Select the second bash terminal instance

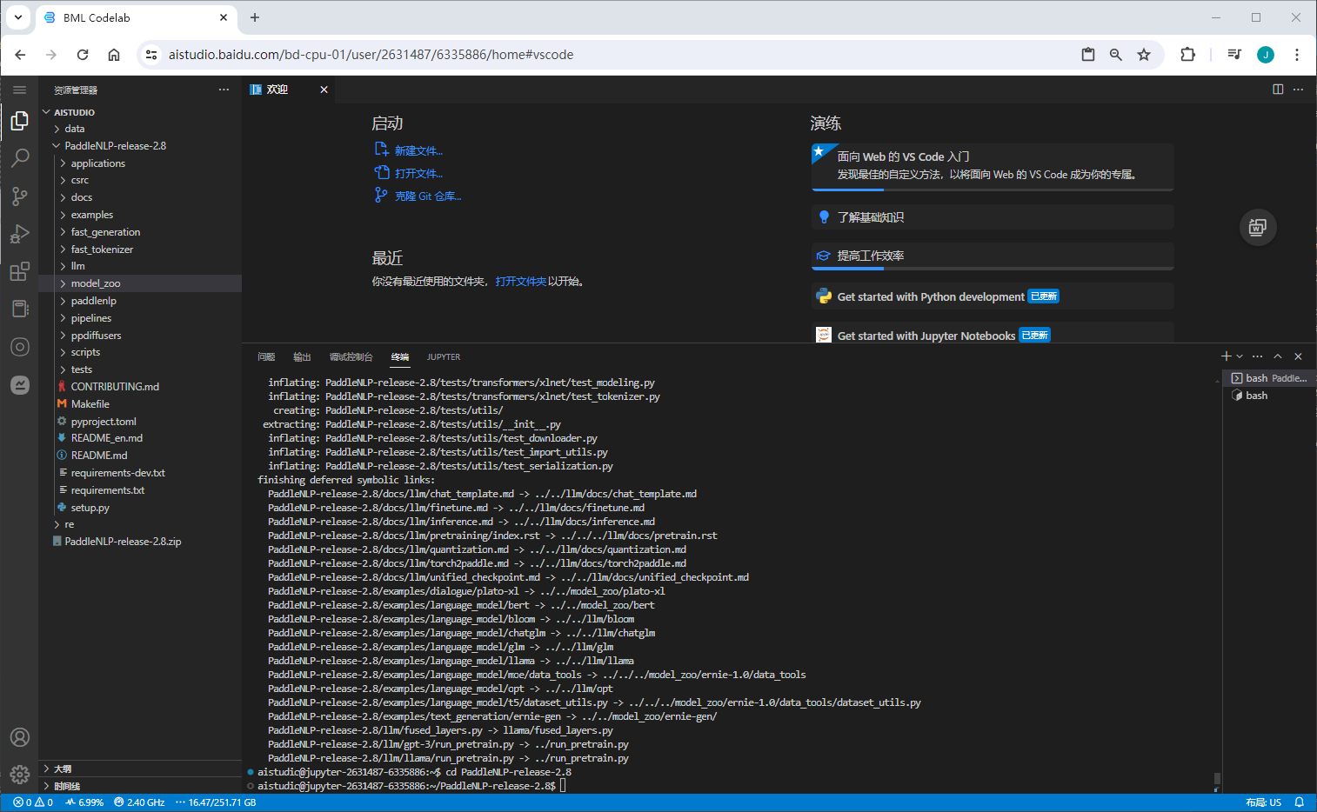click(1269, 396)
